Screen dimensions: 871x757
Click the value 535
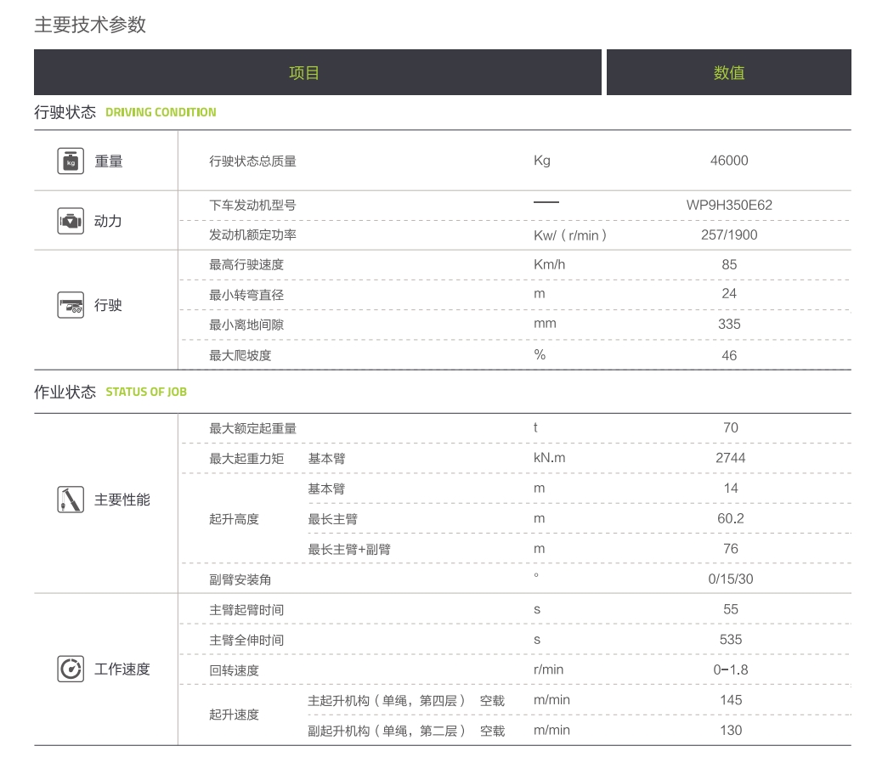(x=731, y=640)
